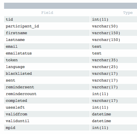The width and height of the screenshot is (137, 134).
Task: Select the participant_id field cell
Action: coord(47,26)
